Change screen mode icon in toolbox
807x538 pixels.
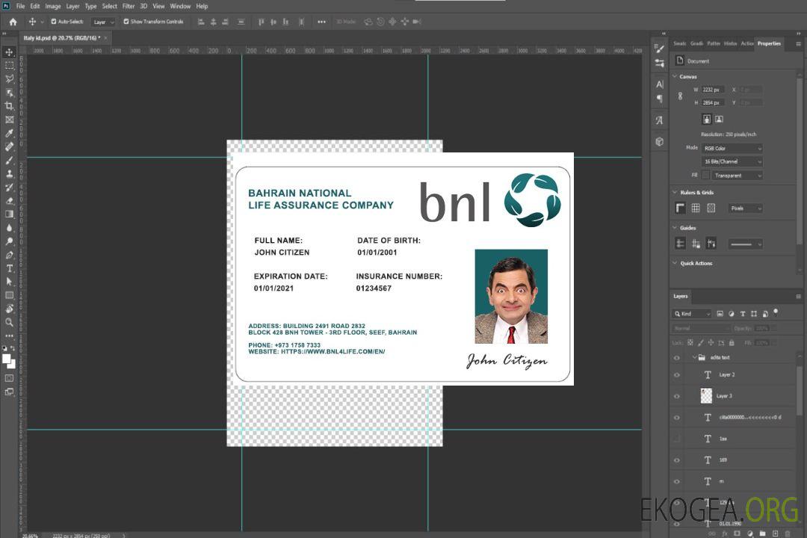pos(9,392)
